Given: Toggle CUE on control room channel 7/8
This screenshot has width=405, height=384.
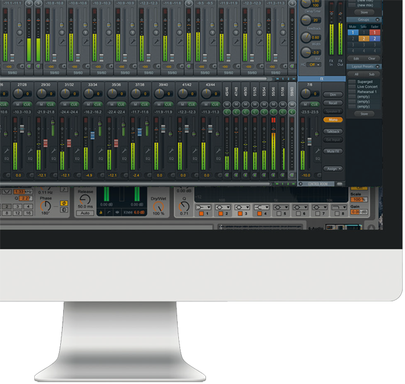Looking at the screenshot, I should point(315,105).
